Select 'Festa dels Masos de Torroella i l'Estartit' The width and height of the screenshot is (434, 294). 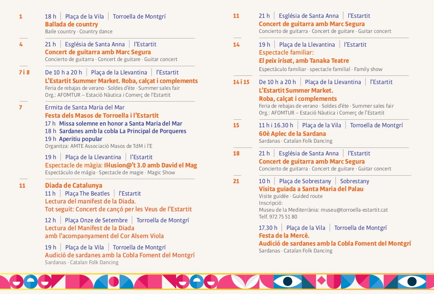[102, 115]
